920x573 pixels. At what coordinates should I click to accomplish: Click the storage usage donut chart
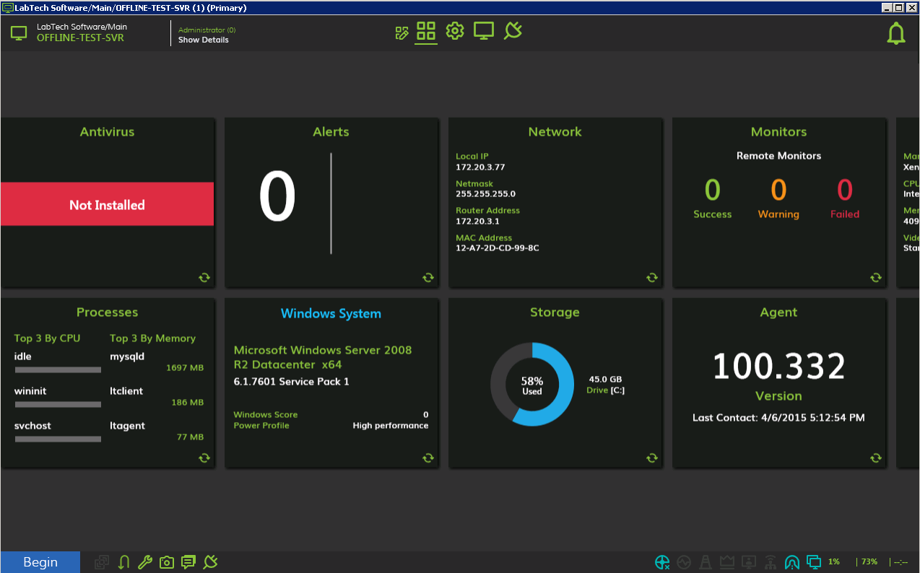(532, 384)
